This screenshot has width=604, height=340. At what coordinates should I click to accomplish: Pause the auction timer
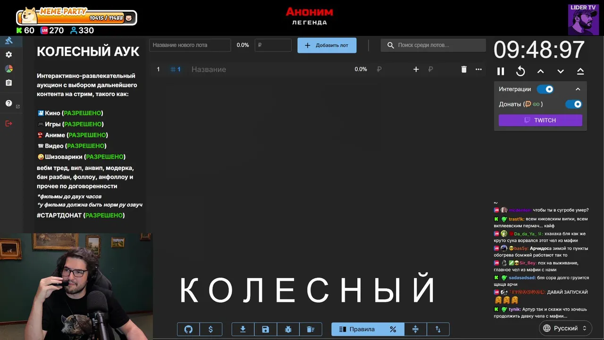pos(501,71)
